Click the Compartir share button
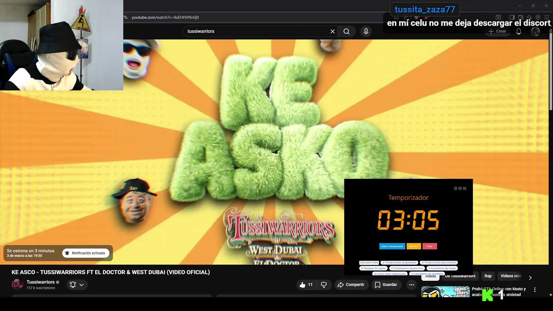This screenshot has width=553, height=311. 351,285
